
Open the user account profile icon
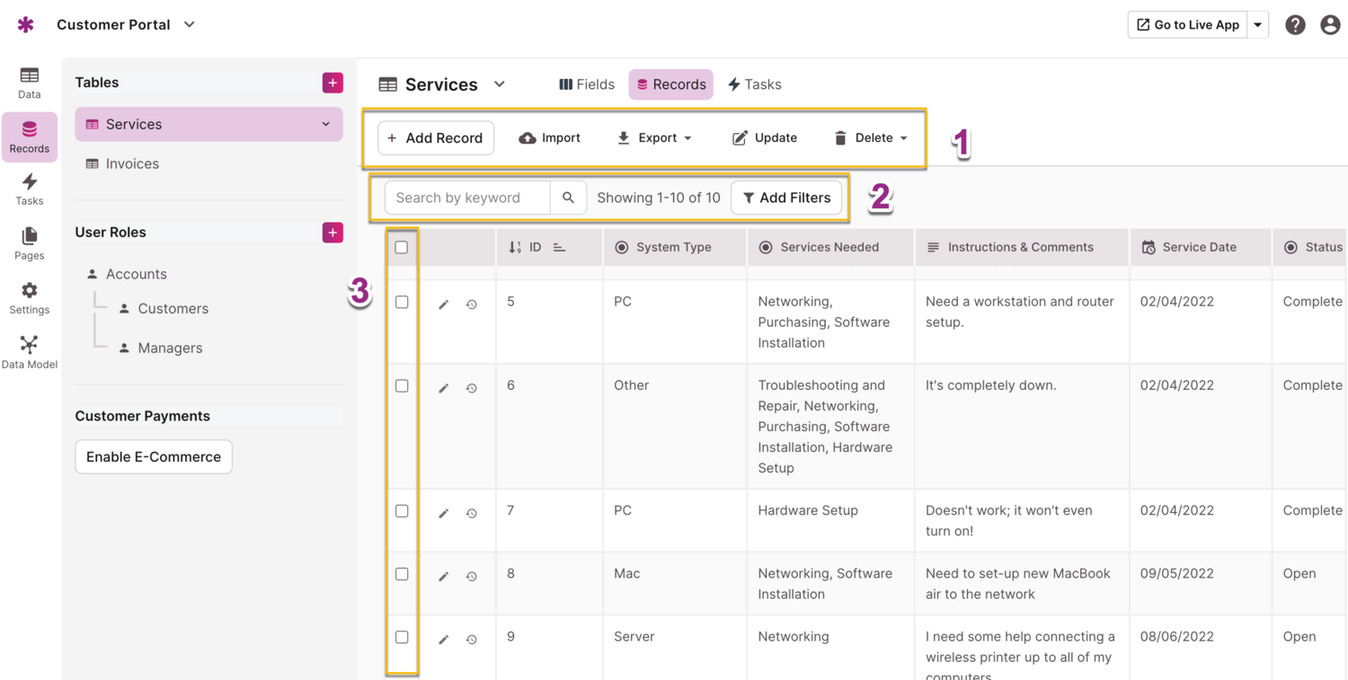tap(1330, 25)
